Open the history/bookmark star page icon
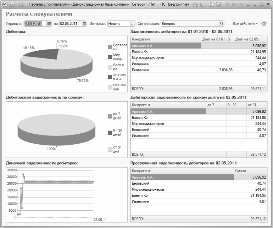Screen dimensions: 273x228 click(x=202, y=5)
